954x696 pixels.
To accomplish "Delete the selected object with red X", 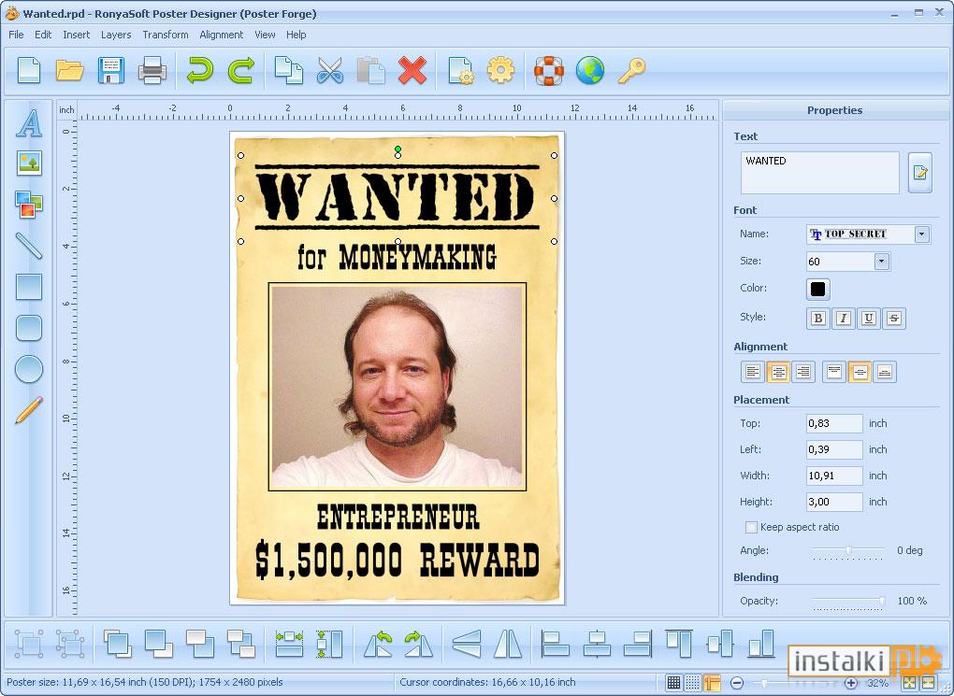I will [412, 70].
